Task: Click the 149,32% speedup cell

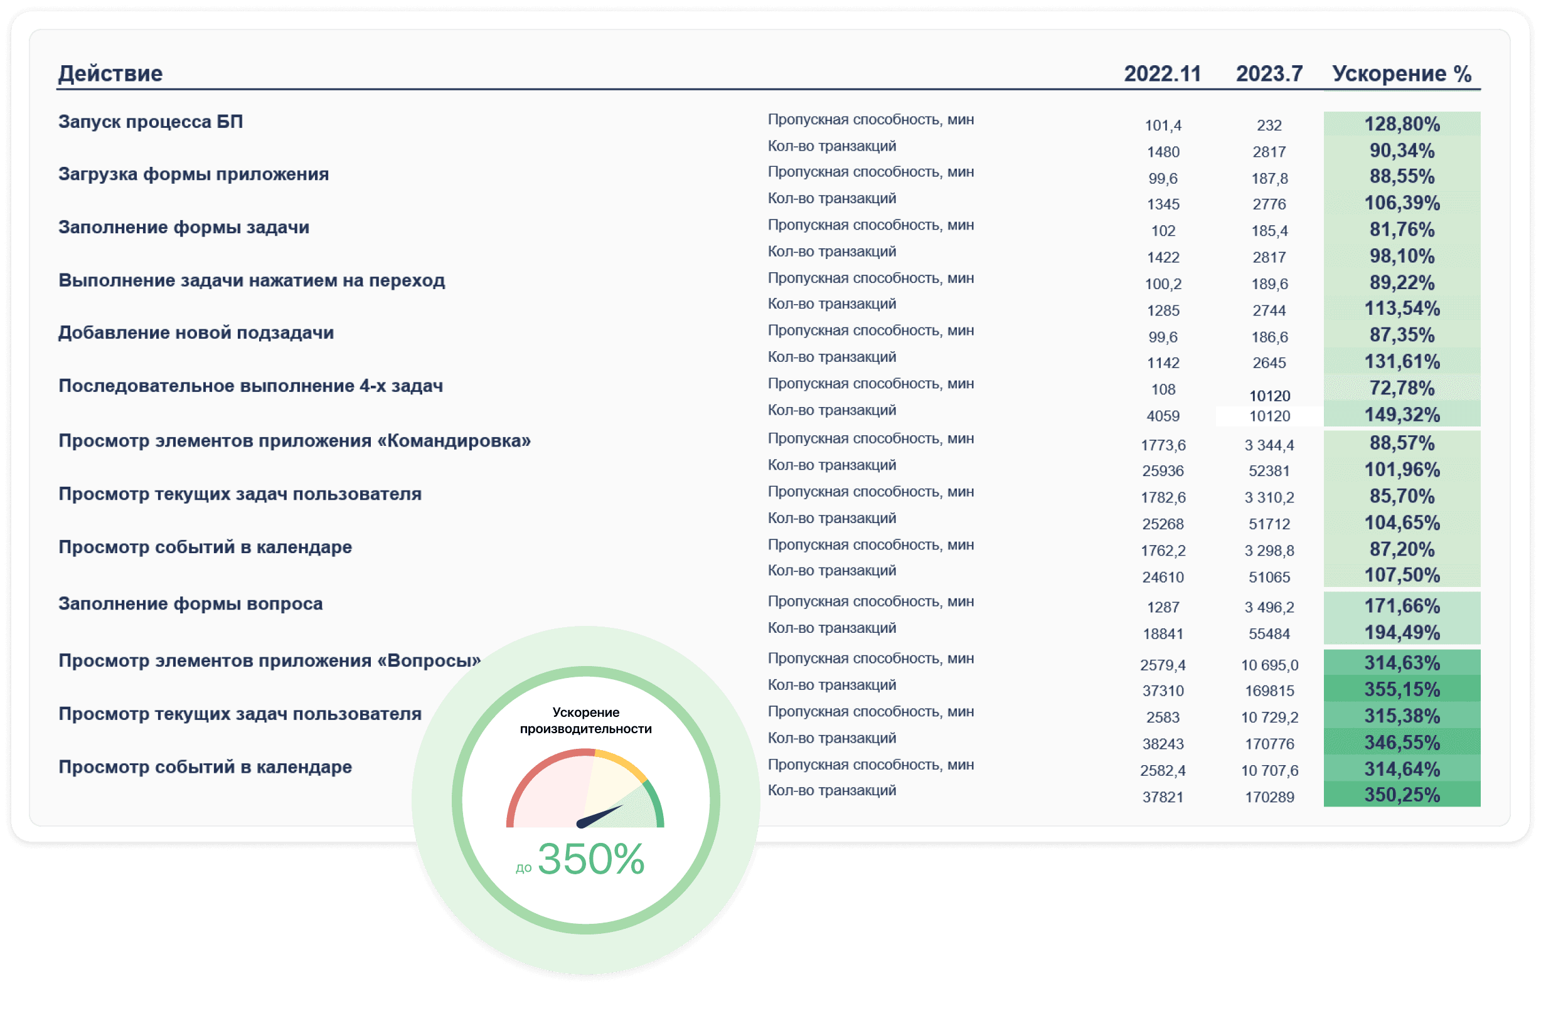Action: tap(1402, 415)
